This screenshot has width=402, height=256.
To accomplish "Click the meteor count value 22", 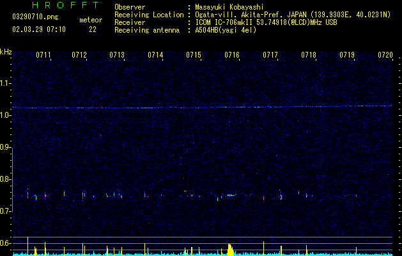I will point(93,29).
